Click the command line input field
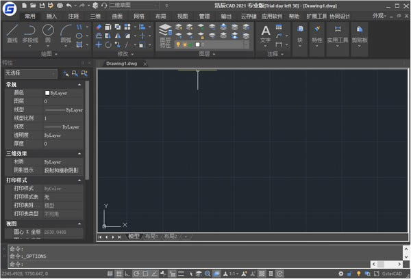This screenshot has width=411, height=279. coord(189,265)
